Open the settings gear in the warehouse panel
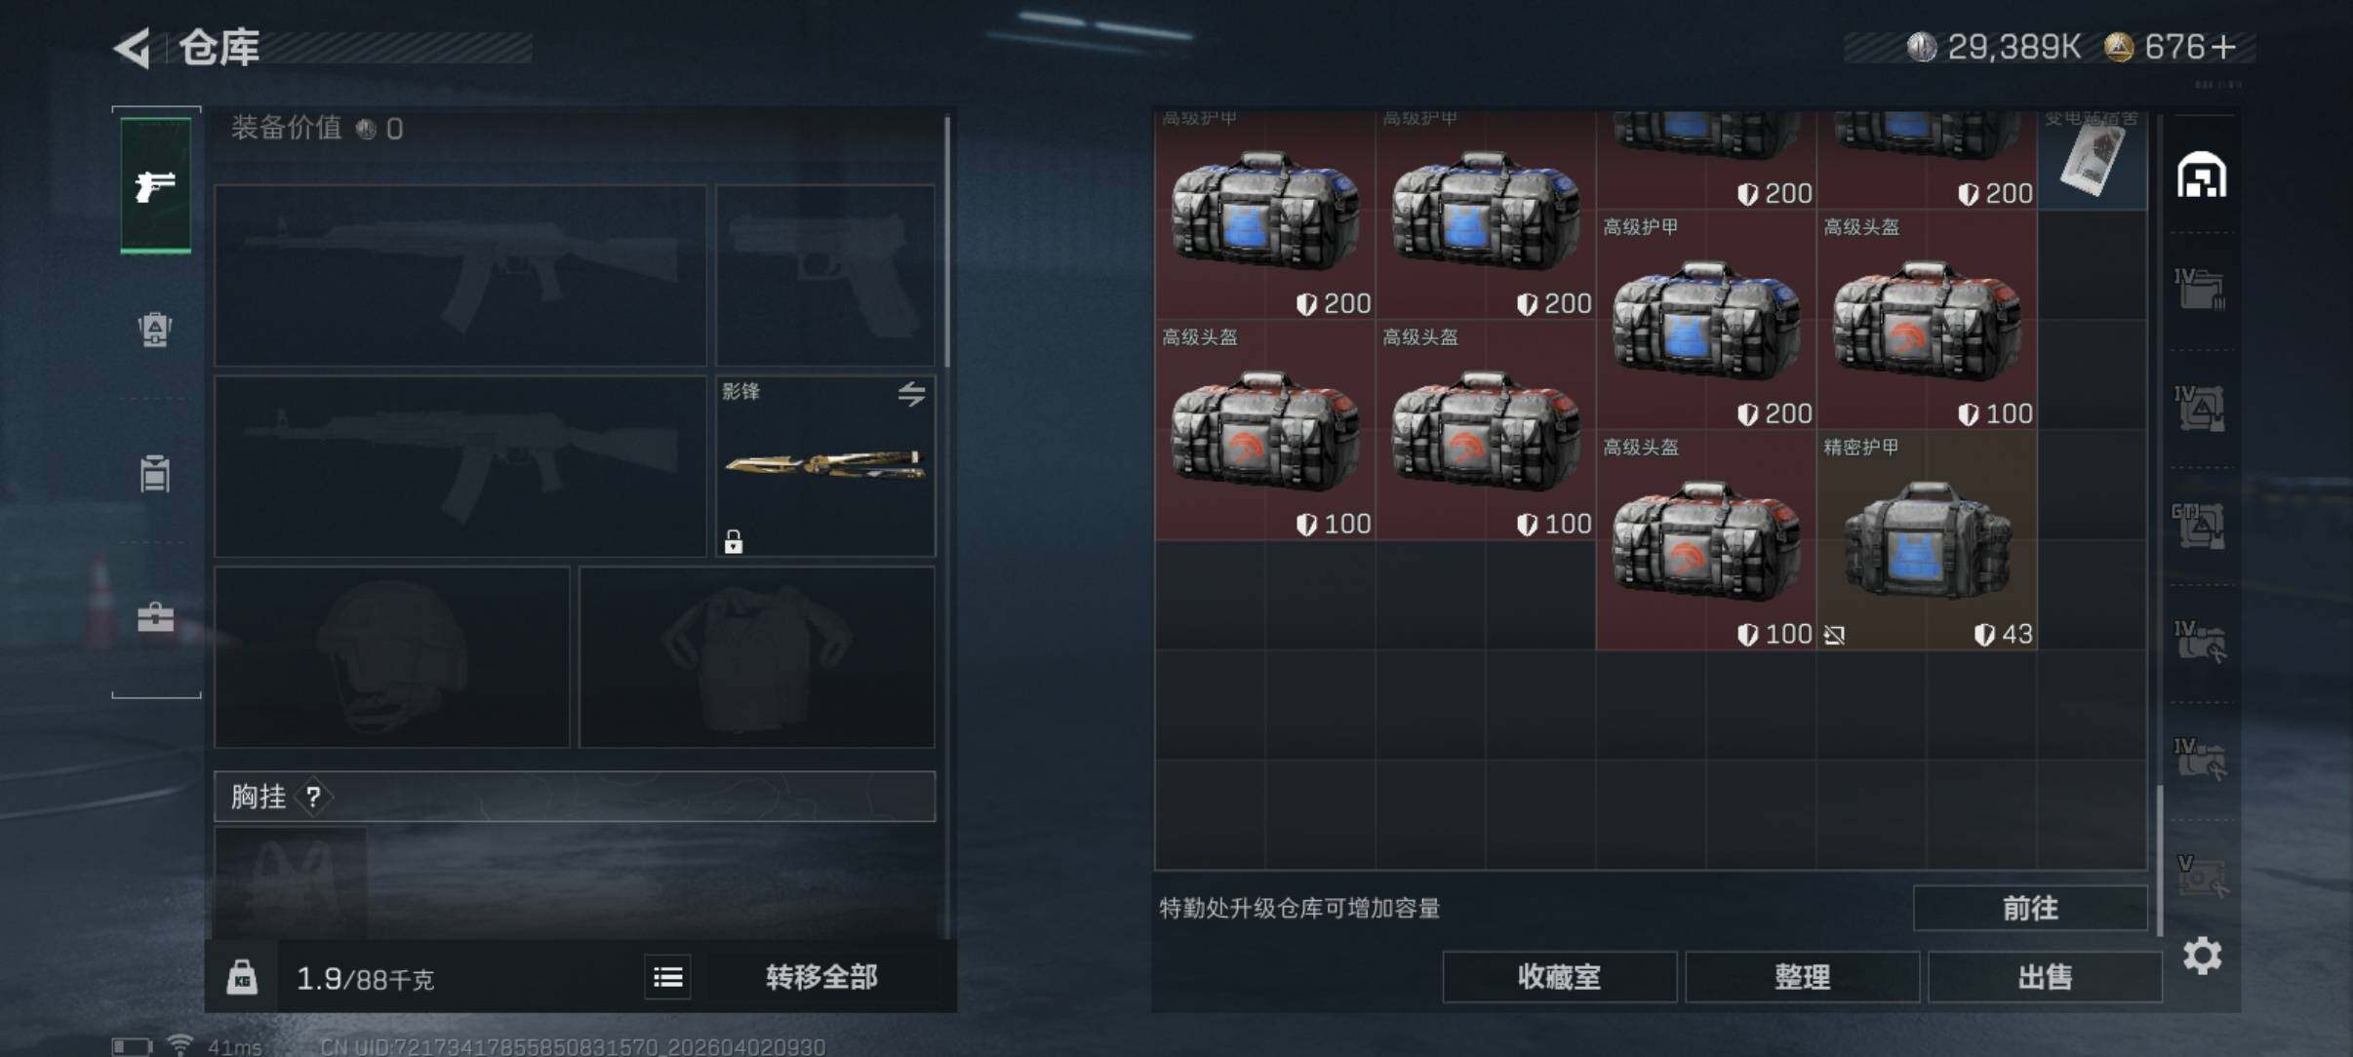This screenshot has height=1057, width=2353. pyautogui.click(x=2202, y=956)
